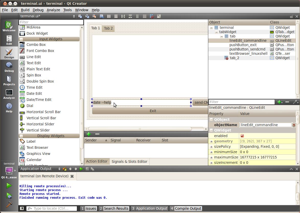Apply Lay Out Vertically from the toolbar
Image resolution: width=300 pixels, height=213 pixels.
point(116,16)
